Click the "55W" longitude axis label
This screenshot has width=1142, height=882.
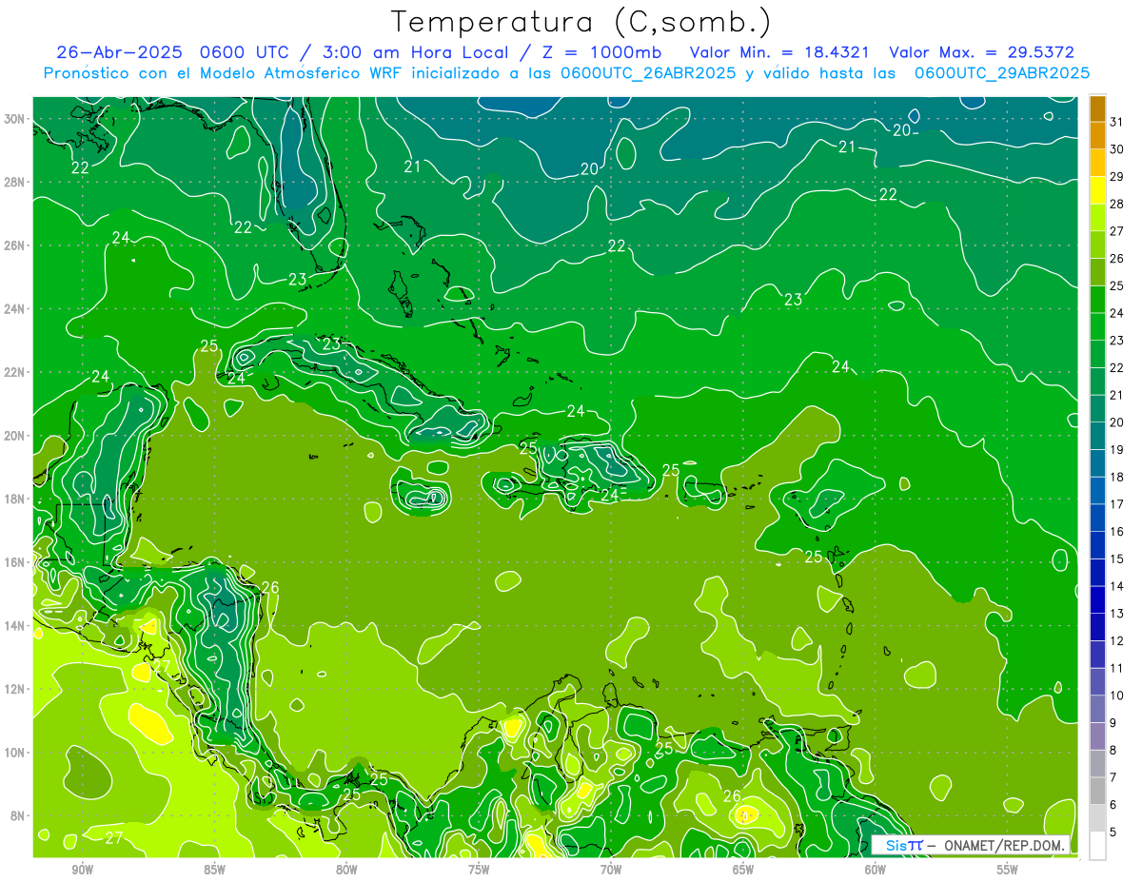1007,870
